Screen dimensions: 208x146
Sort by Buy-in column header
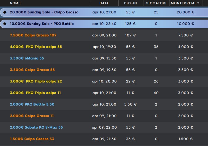130,3
